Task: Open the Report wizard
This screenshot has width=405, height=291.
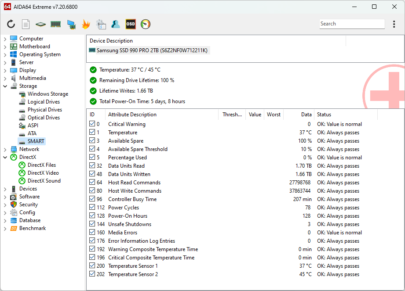Action: pyautogui.click(x=25, y=24)
